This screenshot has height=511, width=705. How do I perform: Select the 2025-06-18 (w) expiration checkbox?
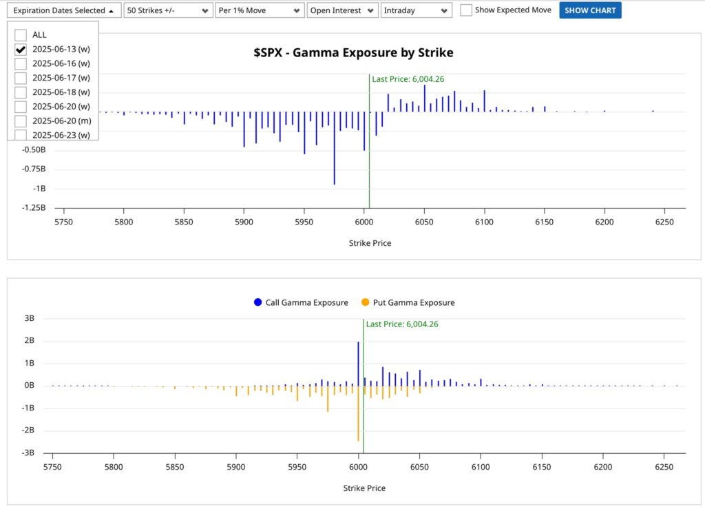pos(21,92)
